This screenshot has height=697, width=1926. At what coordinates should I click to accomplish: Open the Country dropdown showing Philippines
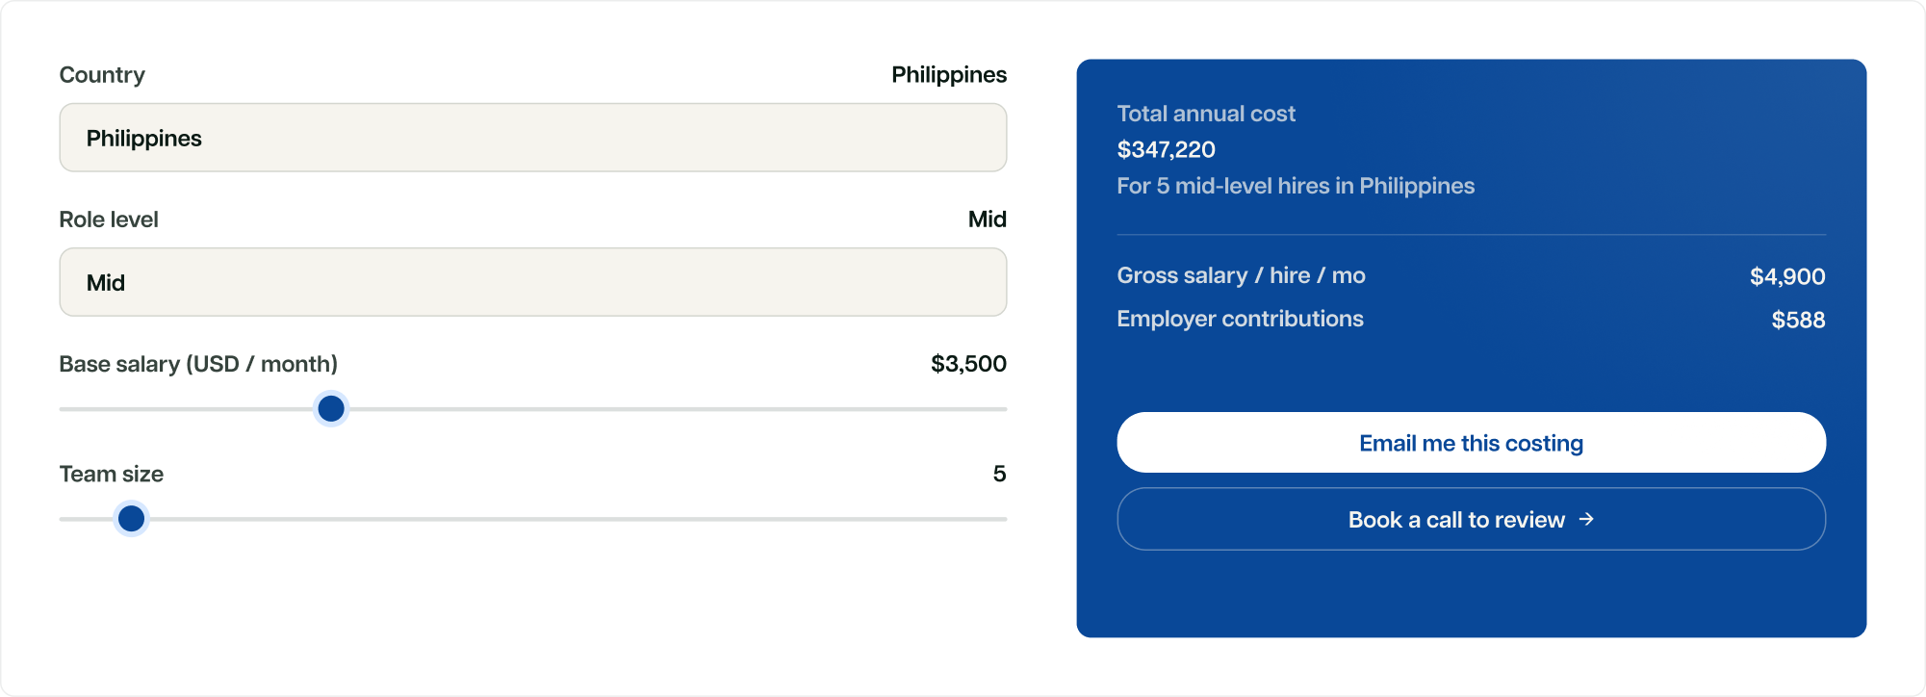click(x=533, y=138)
